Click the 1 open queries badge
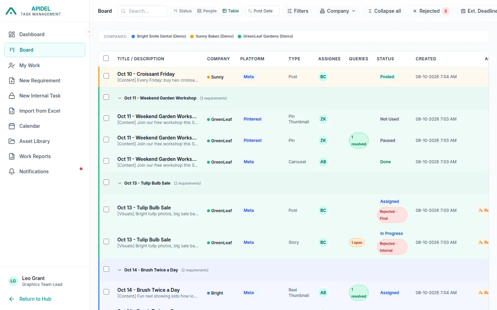This screenshot has width=497, height=310. coord(357,242)
